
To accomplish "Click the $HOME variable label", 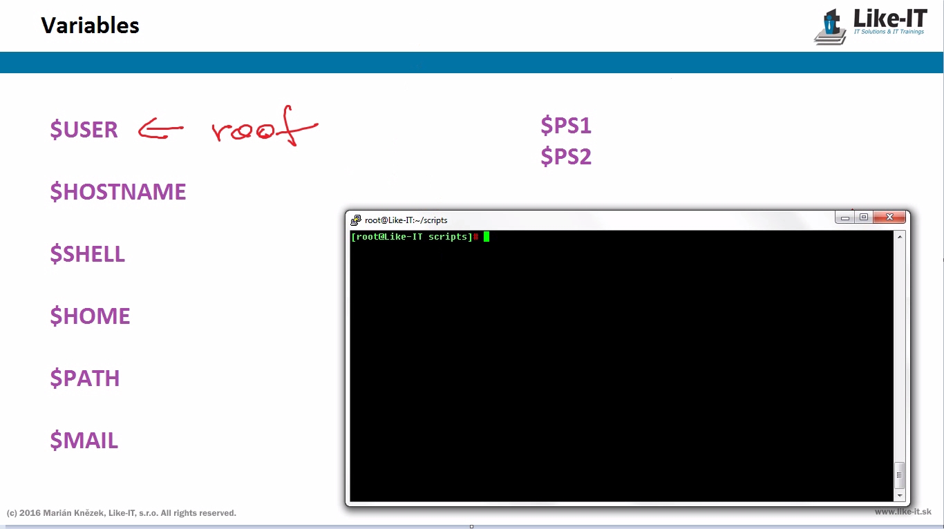I will [x=90, y=316].
